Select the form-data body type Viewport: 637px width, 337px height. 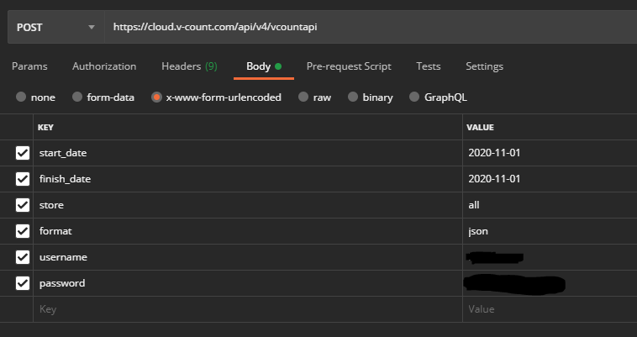coord(77,97)
